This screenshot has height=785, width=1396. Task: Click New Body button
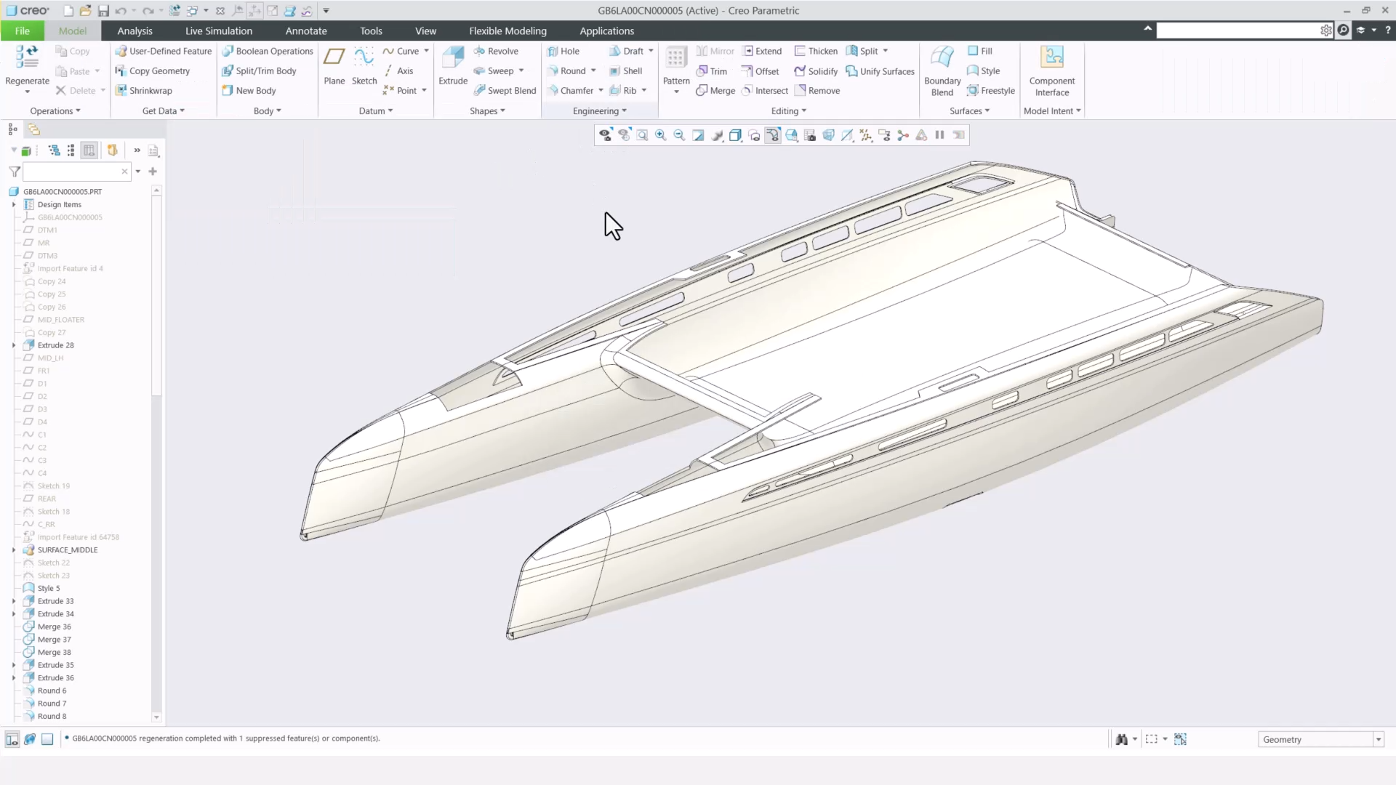[249, 90]
